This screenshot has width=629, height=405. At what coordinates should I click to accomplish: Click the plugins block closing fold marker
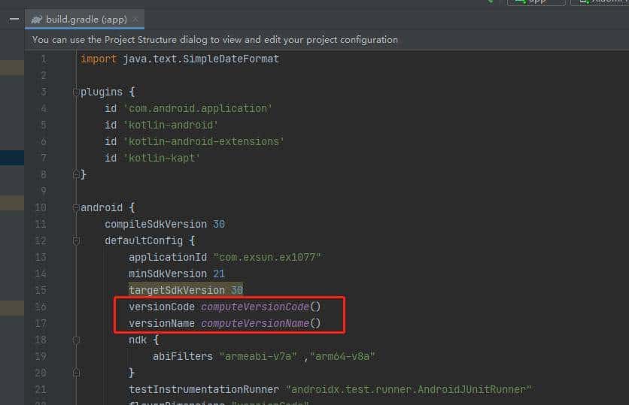tap(76, 174)
